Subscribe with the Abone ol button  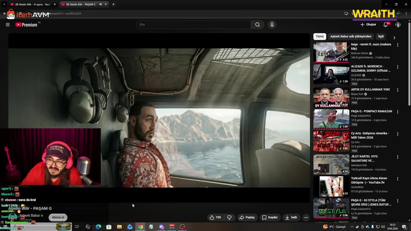tap(58, 218)
